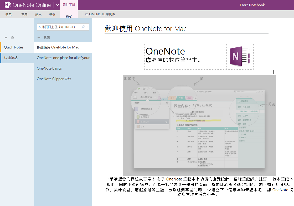Select the 快速筆記 section
Image resolution: width=294 pixels, height=206 pixels.
point(17,58)
